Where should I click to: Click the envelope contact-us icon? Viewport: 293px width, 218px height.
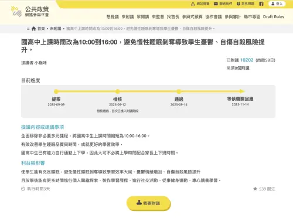(x=216, y=4)
